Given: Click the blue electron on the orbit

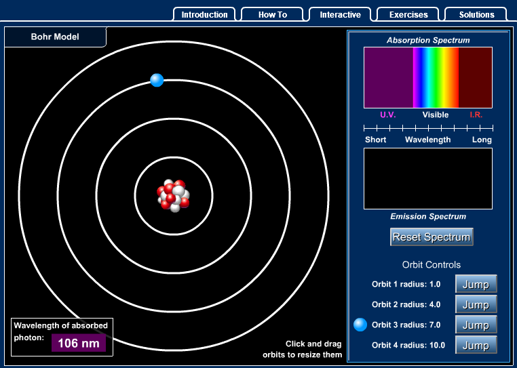Looking at the screenshot, I should (157, 80).
